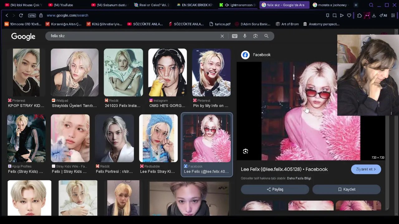
Task: Open the Kötü Şöhretleriyle bookmark
Action: (104, 24)
